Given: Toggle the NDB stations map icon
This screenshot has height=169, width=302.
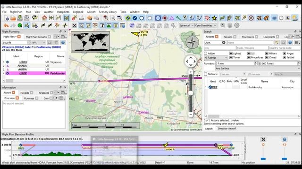Looking at the screenshot, I should pos(165,18).
